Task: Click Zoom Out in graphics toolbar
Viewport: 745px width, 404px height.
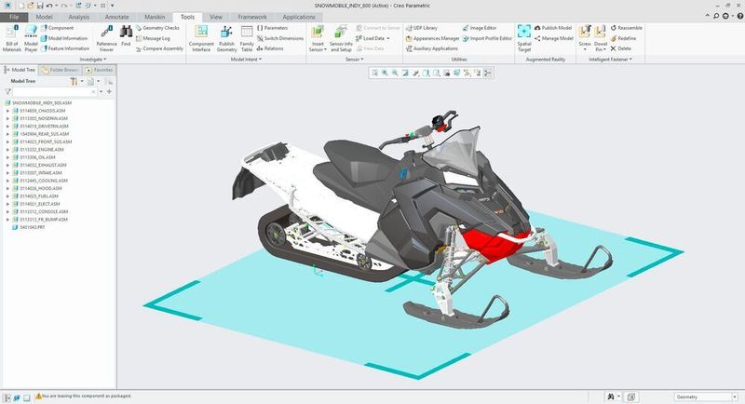Action: click(395, 73)
